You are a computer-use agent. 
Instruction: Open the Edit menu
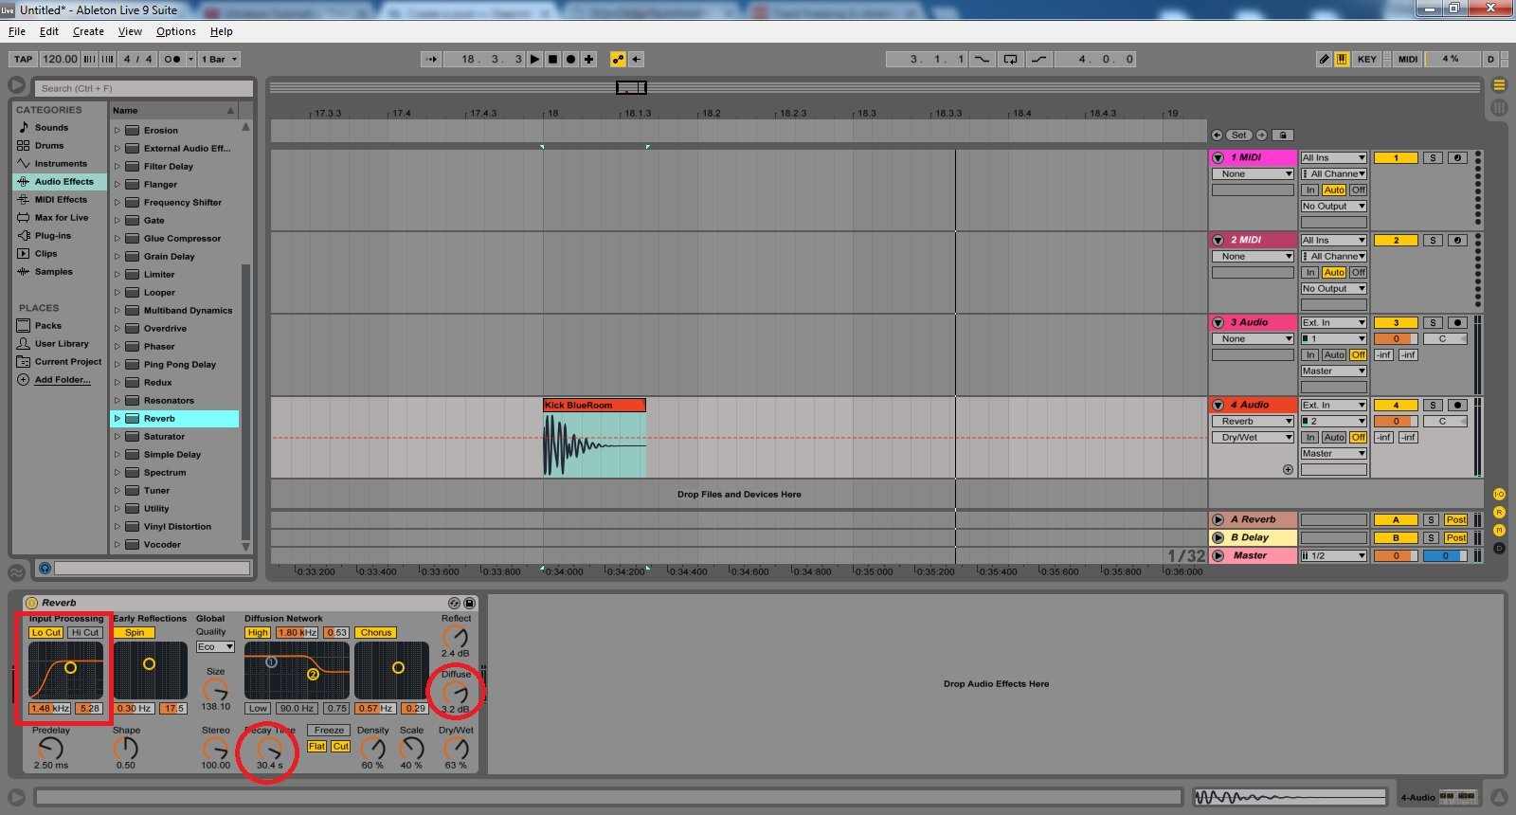pos(49,31)
